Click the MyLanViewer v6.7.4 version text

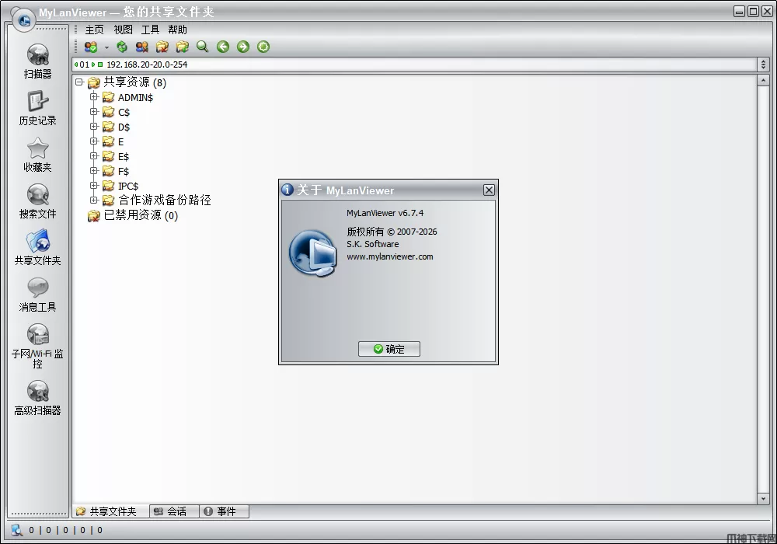coord(385,213)
